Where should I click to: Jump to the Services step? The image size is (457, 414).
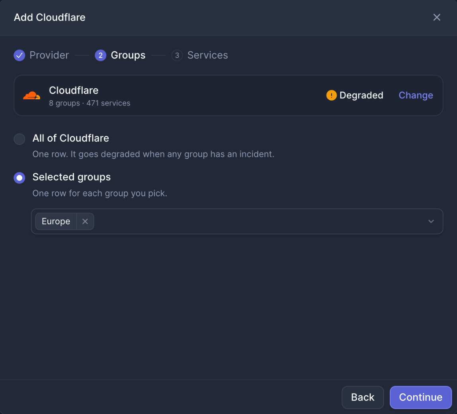[207, 55]
